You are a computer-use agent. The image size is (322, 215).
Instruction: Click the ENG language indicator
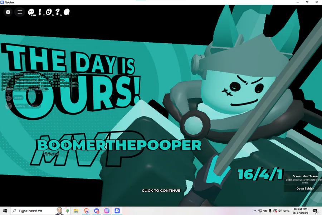286,211
